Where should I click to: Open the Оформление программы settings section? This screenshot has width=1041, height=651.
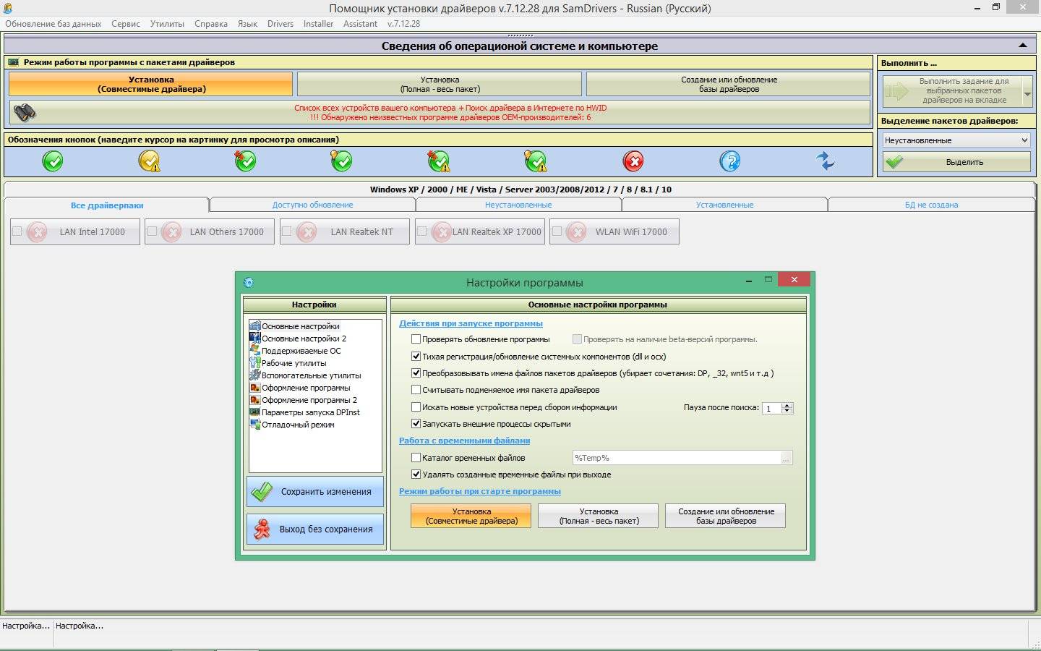click(306, 388)
